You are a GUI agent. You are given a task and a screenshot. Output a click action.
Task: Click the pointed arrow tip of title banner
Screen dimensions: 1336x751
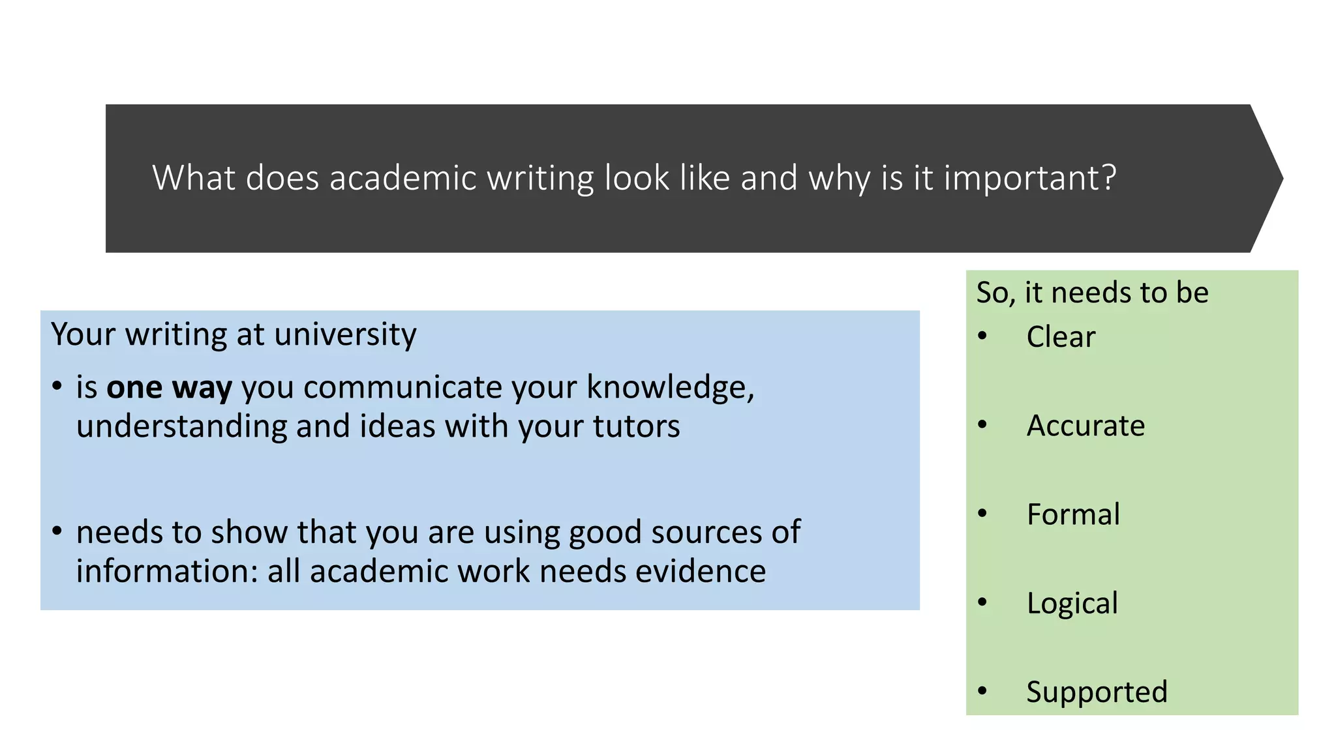tap(1272, 178)
